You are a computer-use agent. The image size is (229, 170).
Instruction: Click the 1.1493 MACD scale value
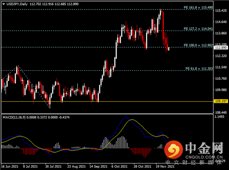[x=219, y=116]
